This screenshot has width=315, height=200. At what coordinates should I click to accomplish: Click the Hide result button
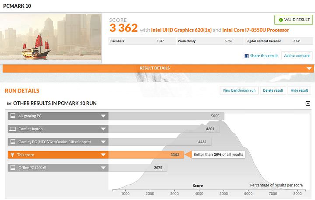[x=299, y=90]
